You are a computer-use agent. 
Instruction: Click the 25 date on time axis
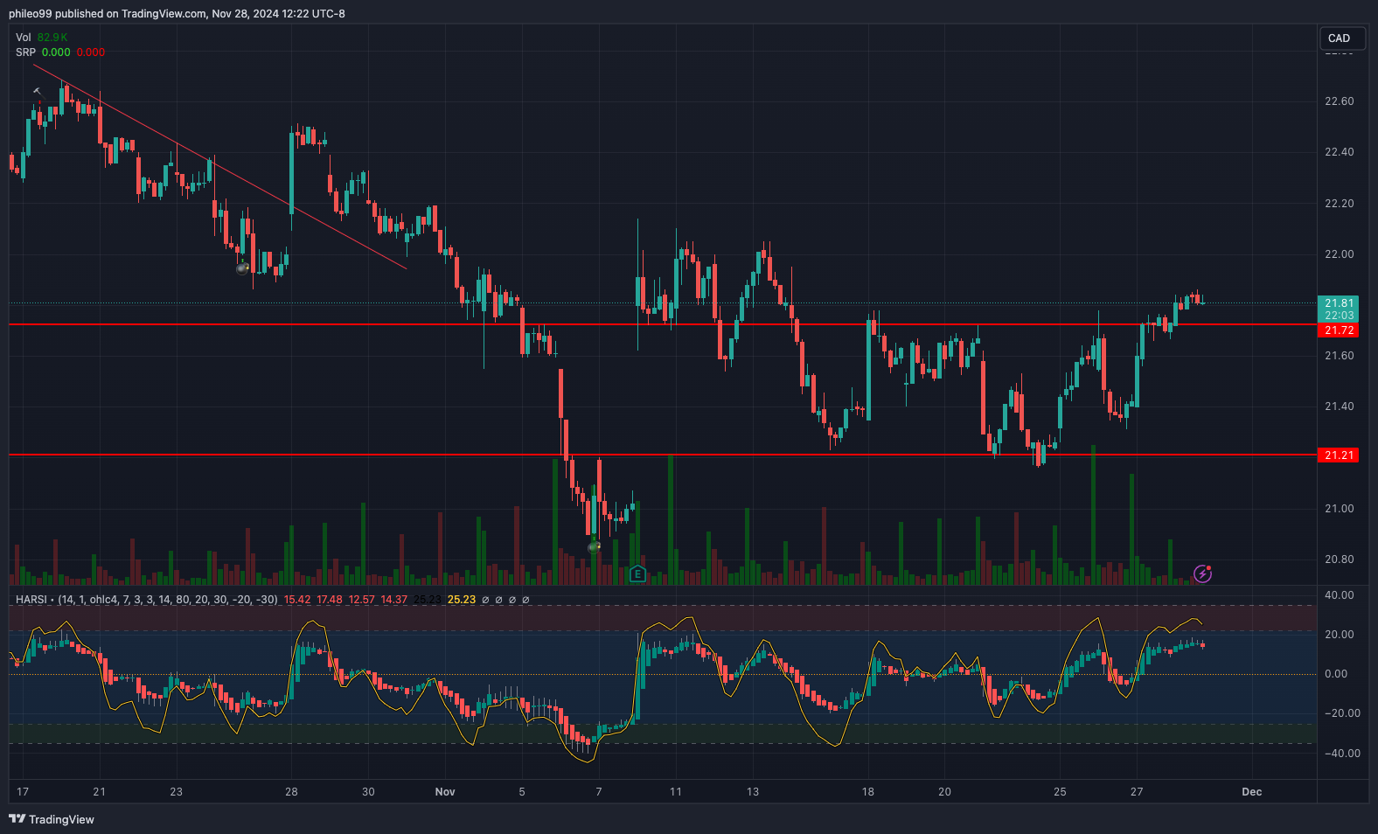(x=1060, y=792)
